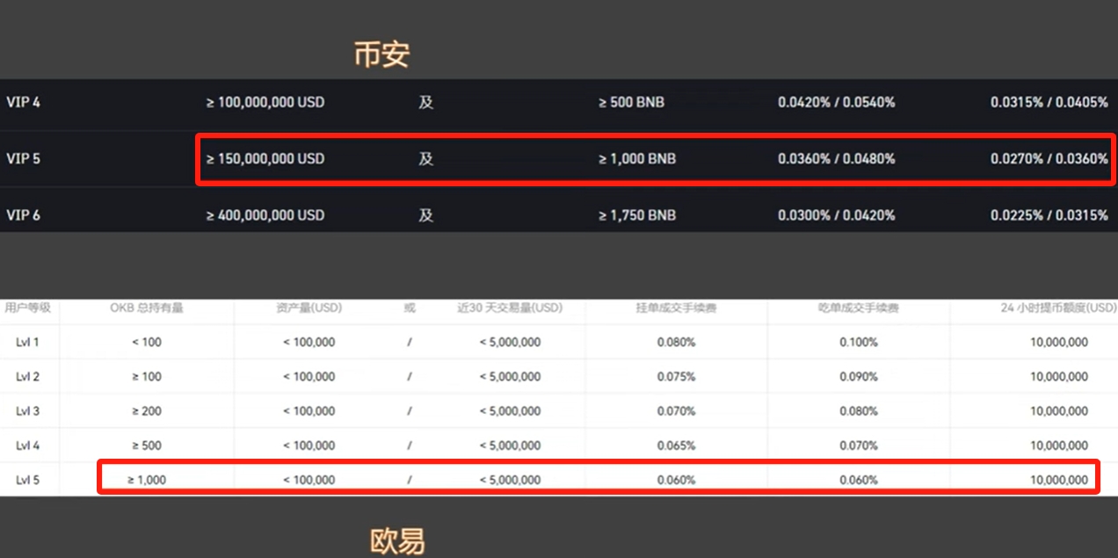
Task: Select the maker fee "0.060%" in Lvl 5 row
Action: pyautogui.click(x=676, y=480)
